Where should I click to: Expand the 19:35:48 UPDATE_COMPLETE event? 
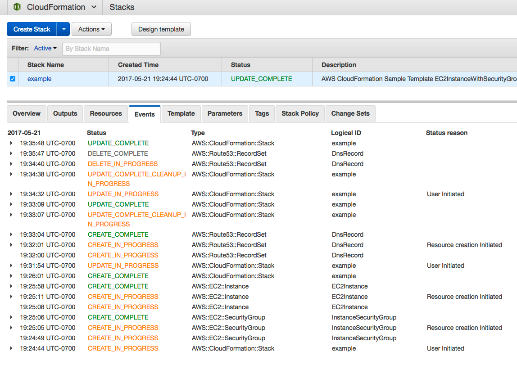click(12, 143)
